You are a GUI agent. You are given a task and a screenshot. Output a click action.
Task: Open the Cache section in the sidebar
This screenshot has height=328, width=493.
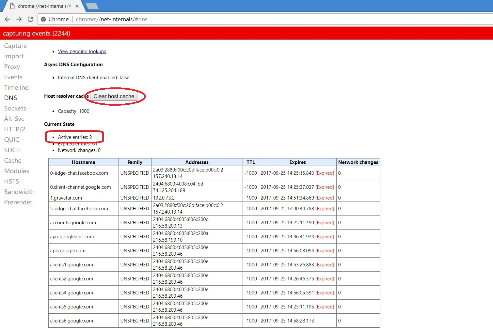[13, 160]
